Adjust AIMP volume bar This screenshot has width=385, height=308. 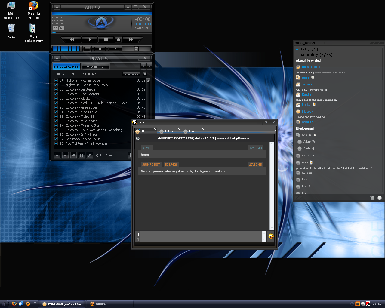[x=67, y=48]
